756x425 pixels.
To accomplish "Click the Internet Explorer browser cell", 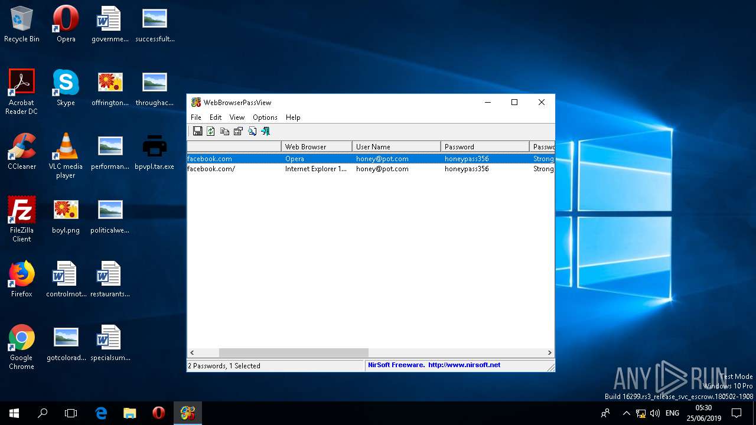I will tap(316, 169).
